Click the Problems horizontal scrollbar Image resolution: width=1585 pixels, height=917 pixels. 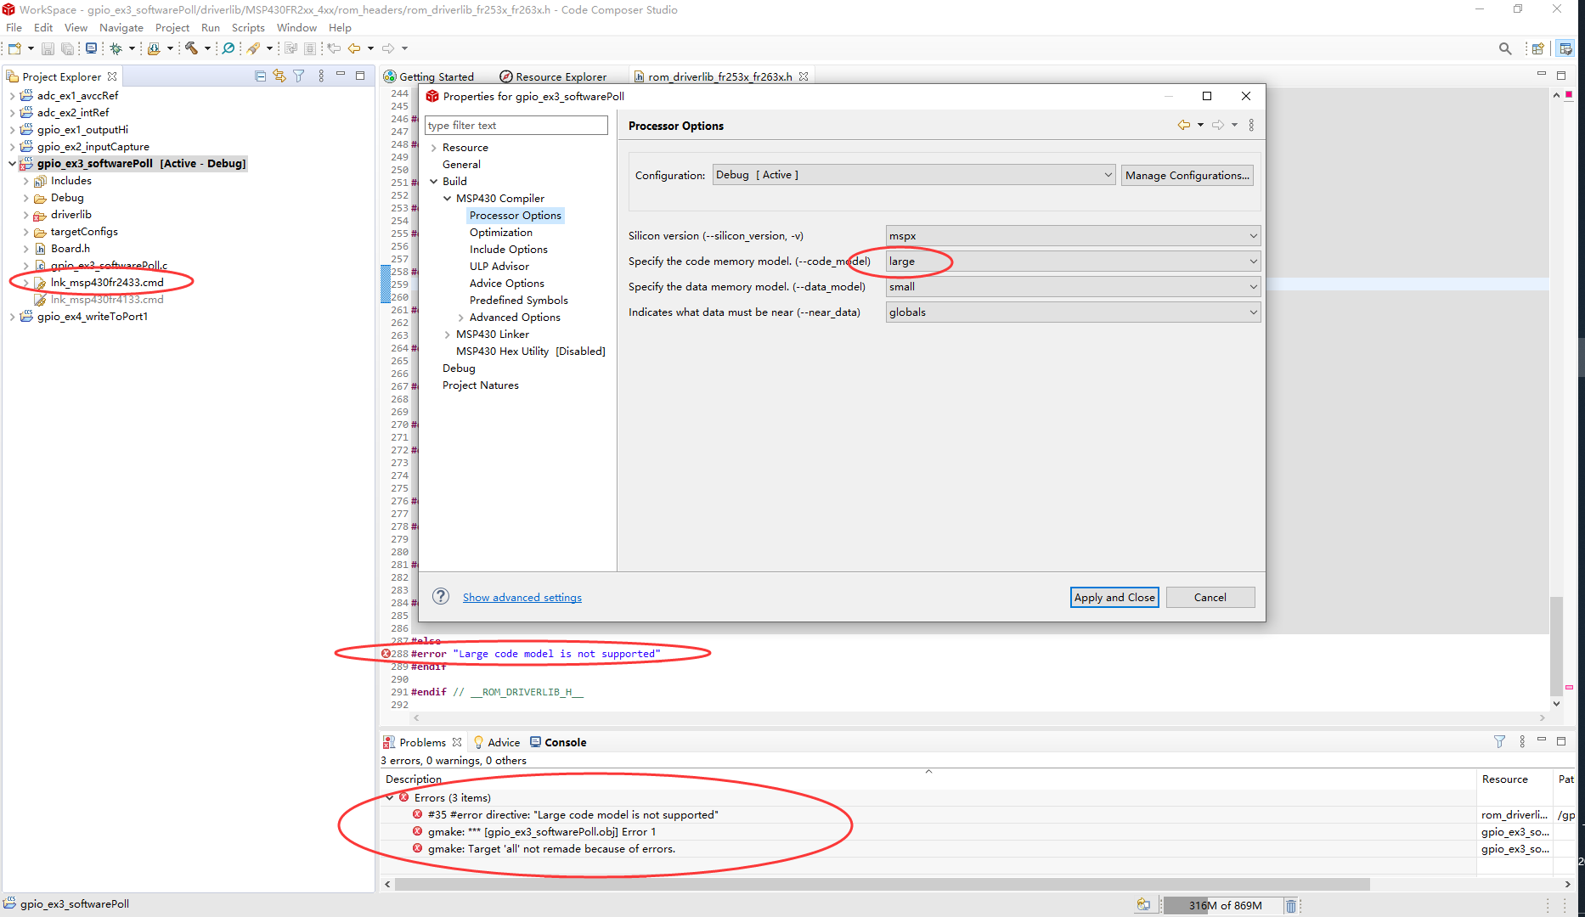click(x=883, y=884)
